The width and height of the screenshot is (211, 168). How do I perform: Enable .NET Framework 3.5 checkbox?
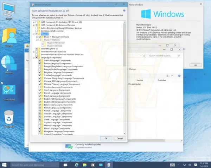pos(37,22)
